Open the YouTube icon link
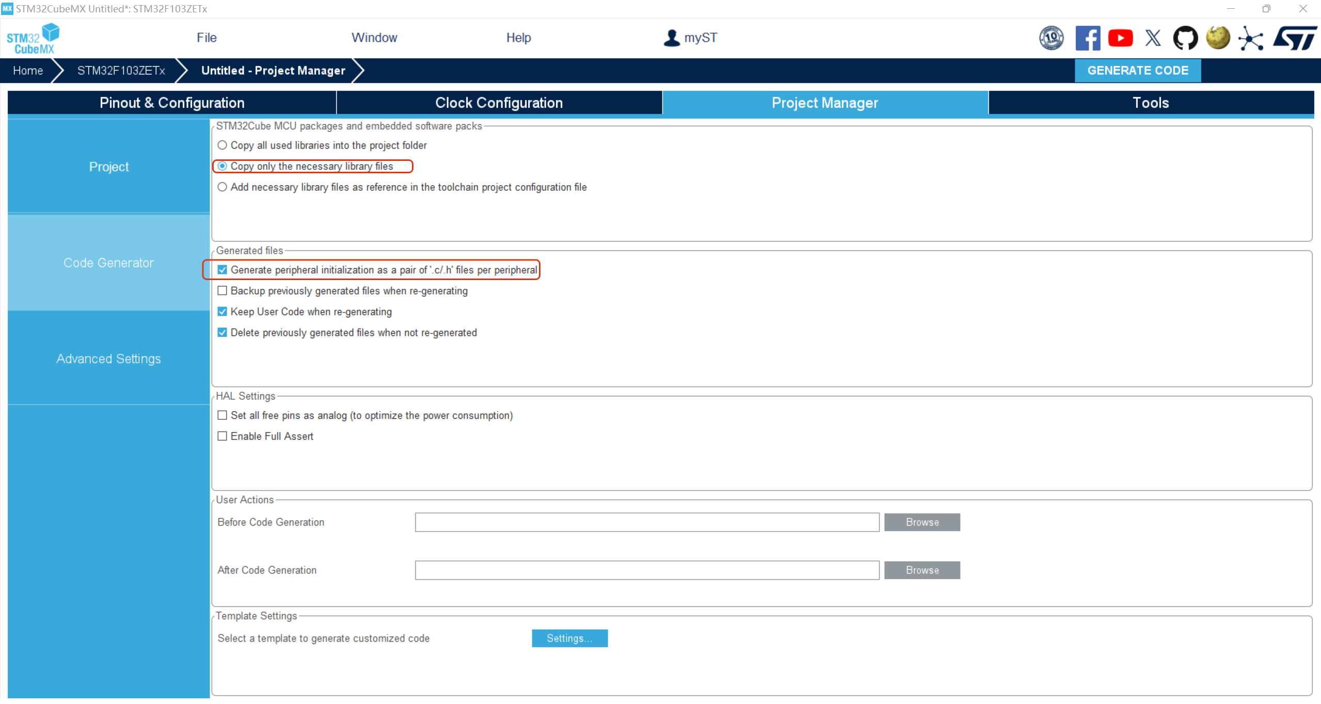This screenshot has width=1321, height=704. click(x=1120, y=38)
